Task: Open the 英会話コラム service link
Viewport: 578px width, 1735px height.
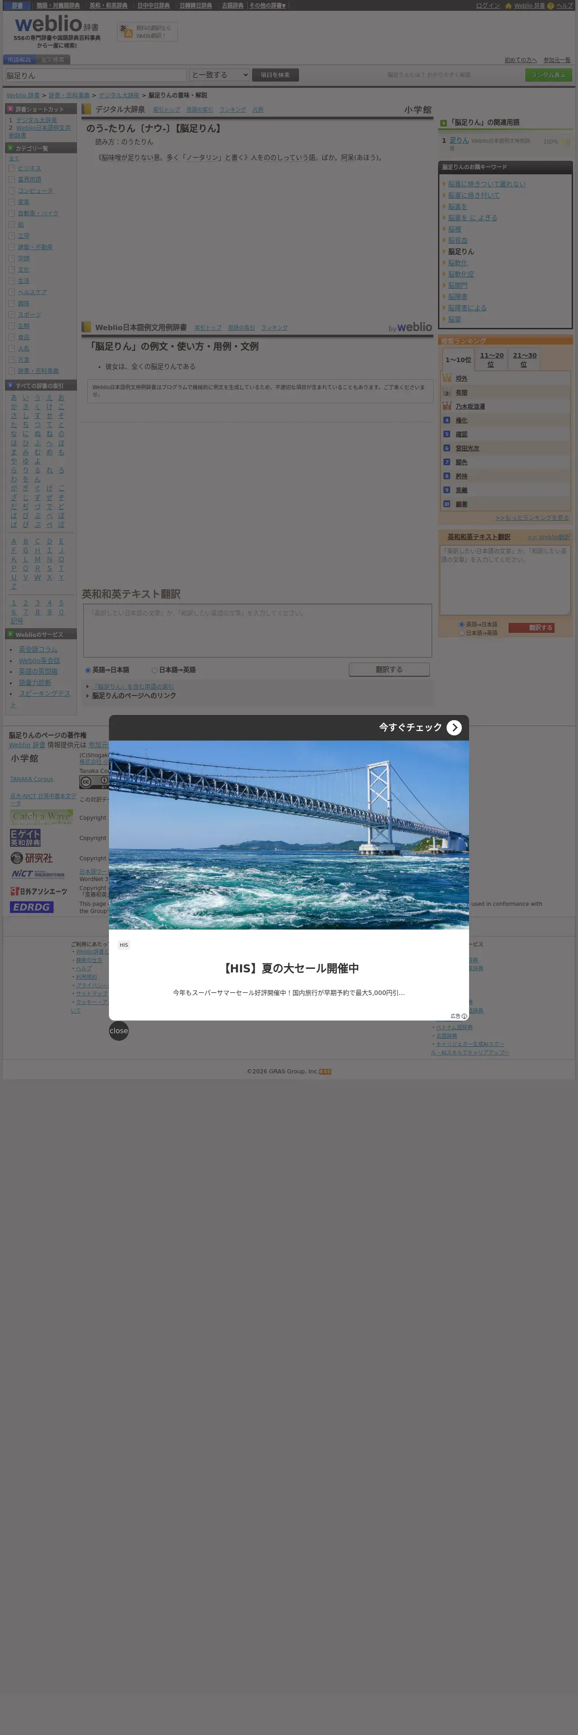Action: 38,649
